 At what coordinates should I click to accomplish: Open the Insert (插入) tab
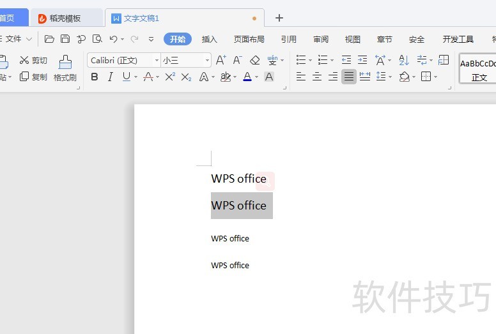[210, 39]
